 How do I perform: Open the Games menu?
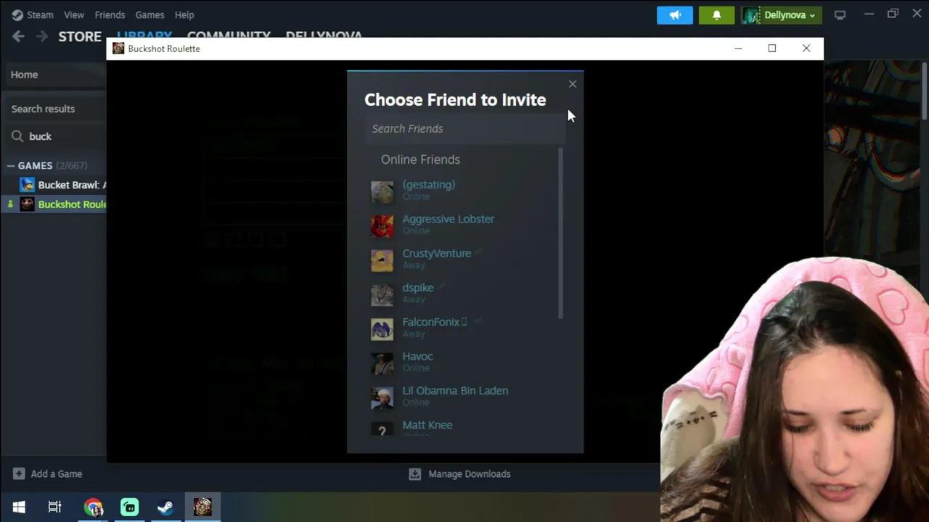point(150,14)
